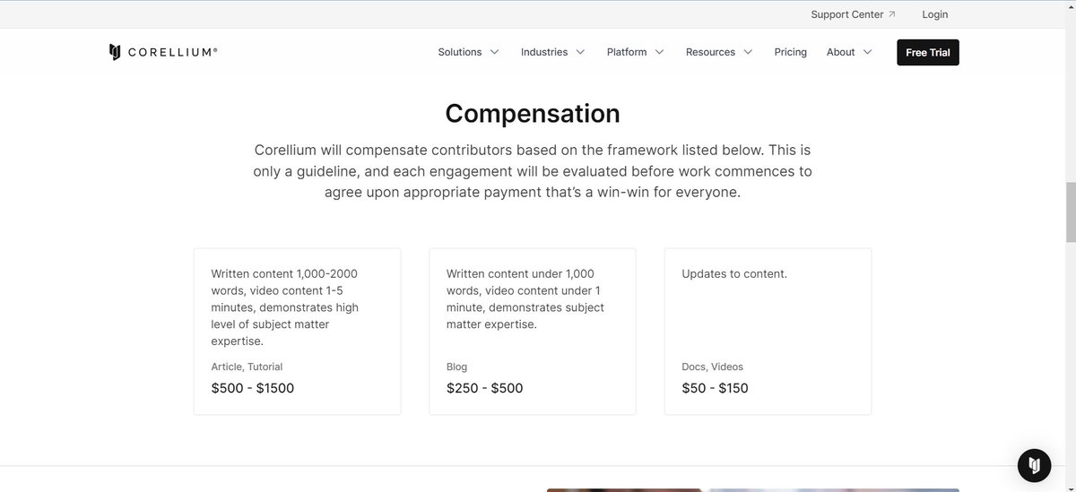Click the Docs, Videos label
This screenshot has width=1076, height=492.
coord(713,367)
